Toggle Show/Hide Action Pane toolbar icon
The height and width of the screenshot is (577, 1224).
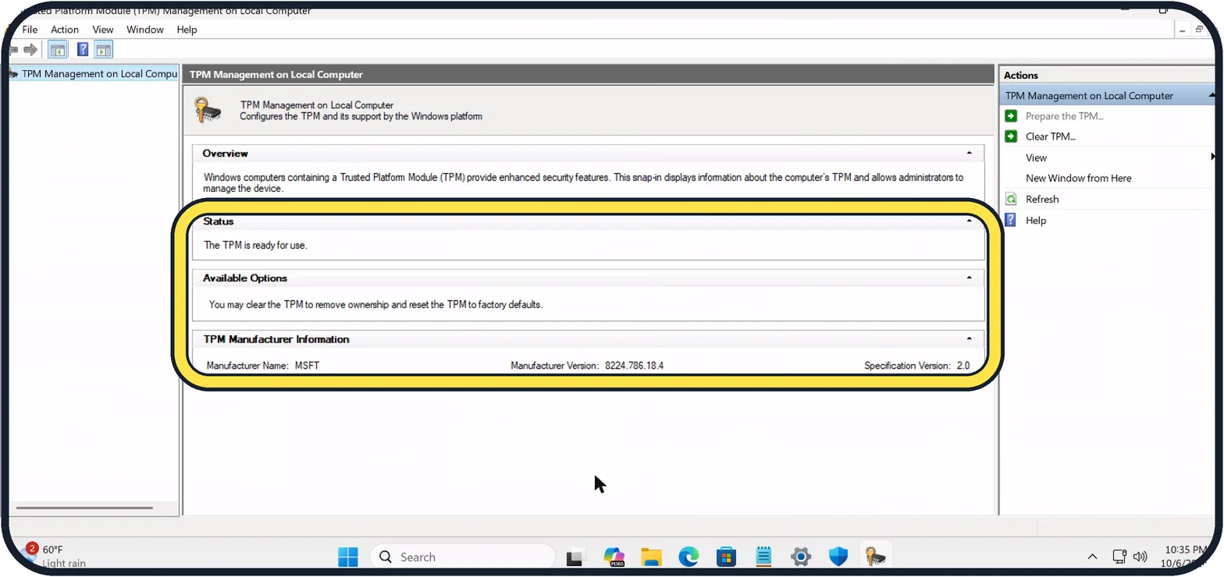point(104,50)
